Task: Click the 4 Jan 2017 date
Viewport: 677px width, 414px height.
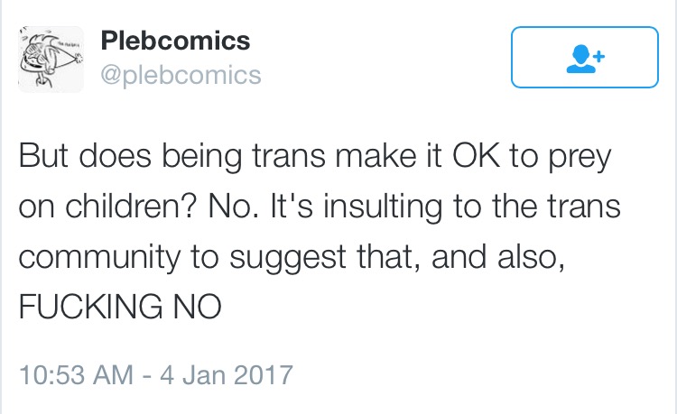Action: tap(227, 374)
